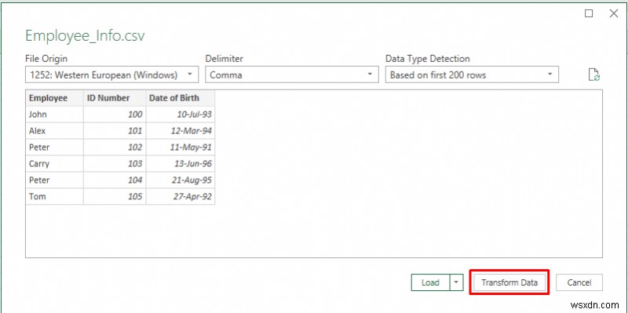The image size is (628, 313).
Task: Click the refresh preview document icon
Action: [x=594, y=75]
